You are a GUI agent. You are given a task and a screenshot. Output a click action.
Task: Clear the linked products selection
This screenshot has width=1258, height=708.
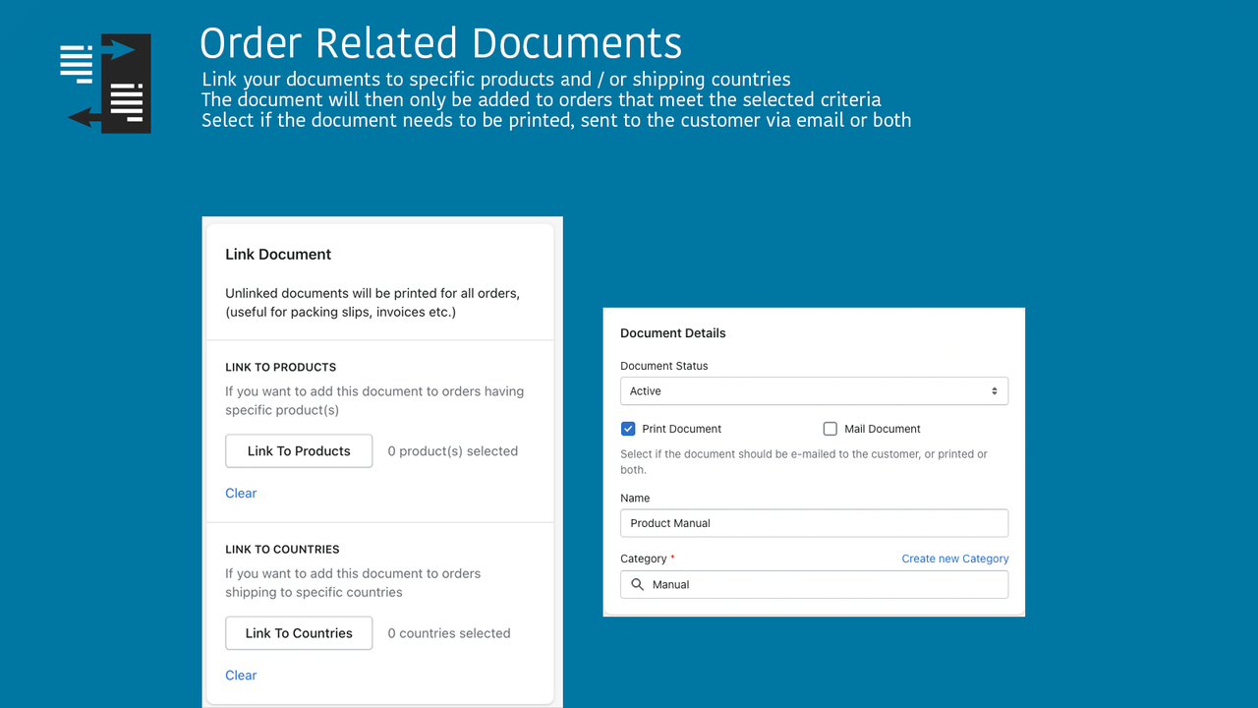(x=241, y=494)
